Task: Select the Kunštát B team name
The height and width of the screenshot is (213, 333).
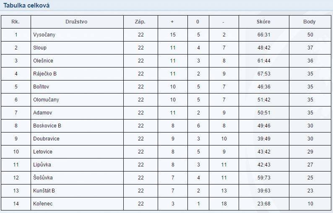Action: [44, 191]
